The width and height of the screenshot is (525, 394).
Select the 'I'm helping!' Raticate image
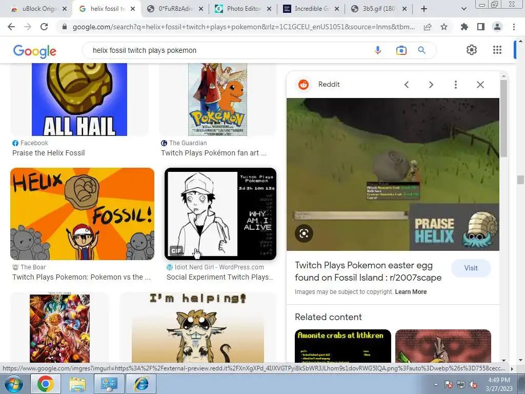(198, 328)
